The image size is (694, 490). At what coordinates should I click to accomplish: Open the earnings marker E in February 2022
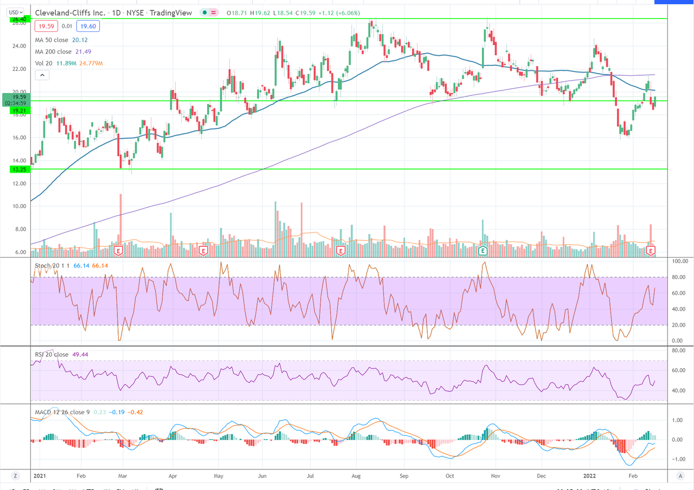pos(651,251)
